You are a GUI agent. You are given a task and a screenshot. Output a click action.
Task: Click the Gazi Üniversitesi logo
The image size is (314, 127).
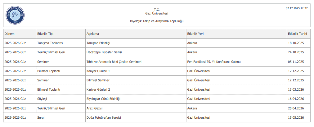[15, 15]
